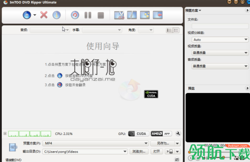Open the 音频质量 quality dropdown

pos(220,66)
